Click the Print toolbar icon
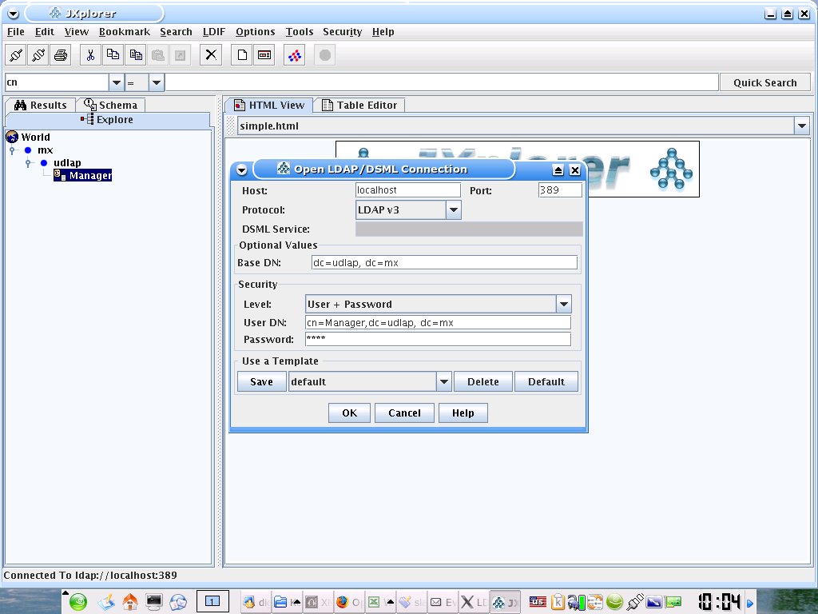 click(x=61, y=55)
